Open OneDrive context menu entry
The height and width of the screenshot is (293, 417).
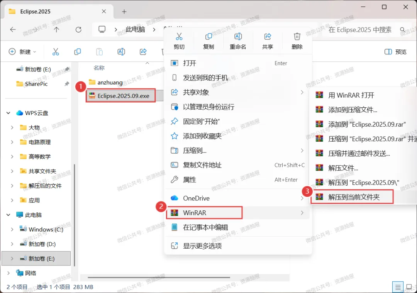pyautogui.click(x=237, y=198)
